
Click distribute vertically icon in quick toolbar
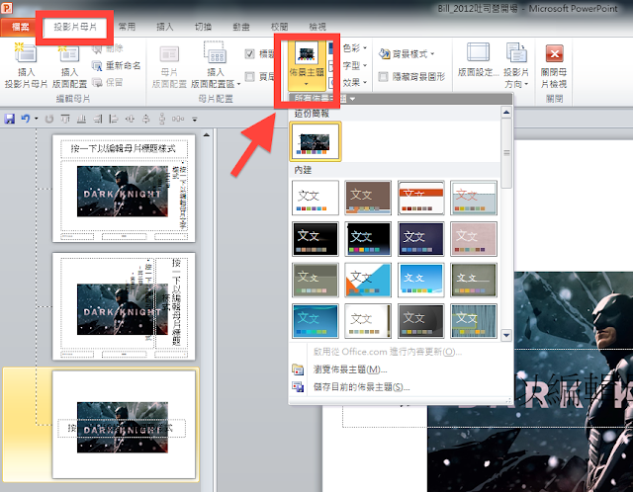(162, 119)
